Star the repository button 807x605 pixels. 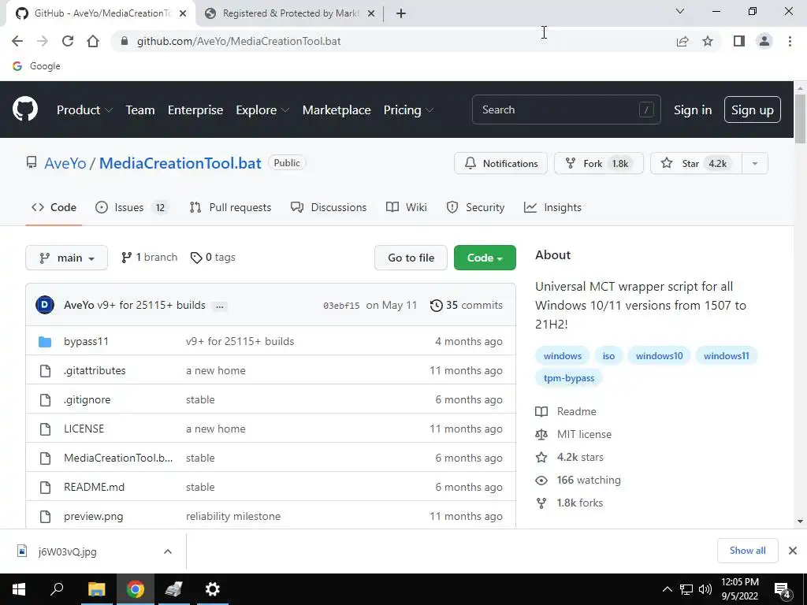click(697, 164)
